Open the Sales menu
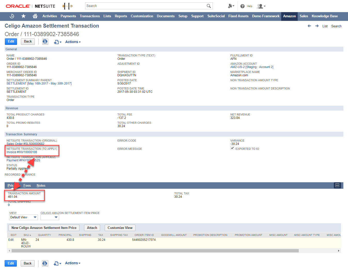Screen dimensions: 348x272 [x=304, y=16]
